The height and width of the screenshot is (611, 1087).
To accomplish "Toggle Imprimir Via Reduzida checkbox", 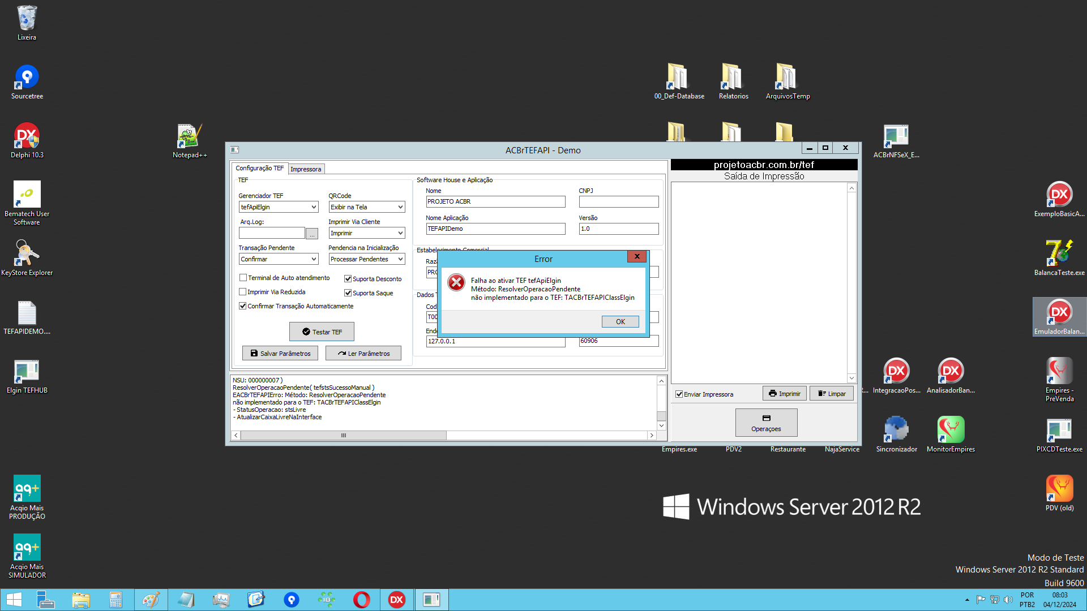I will click(243, 292).
